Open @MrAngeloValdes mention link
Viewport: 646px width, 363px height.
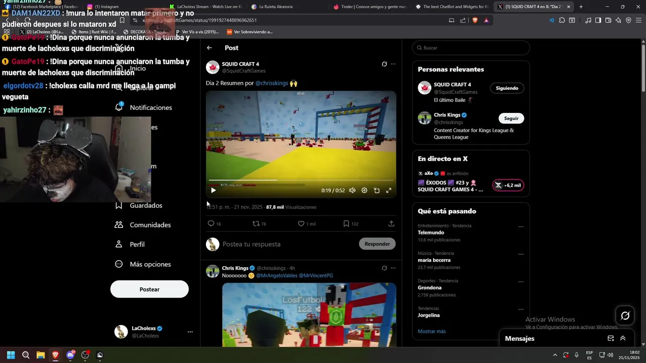pos(277,276)
